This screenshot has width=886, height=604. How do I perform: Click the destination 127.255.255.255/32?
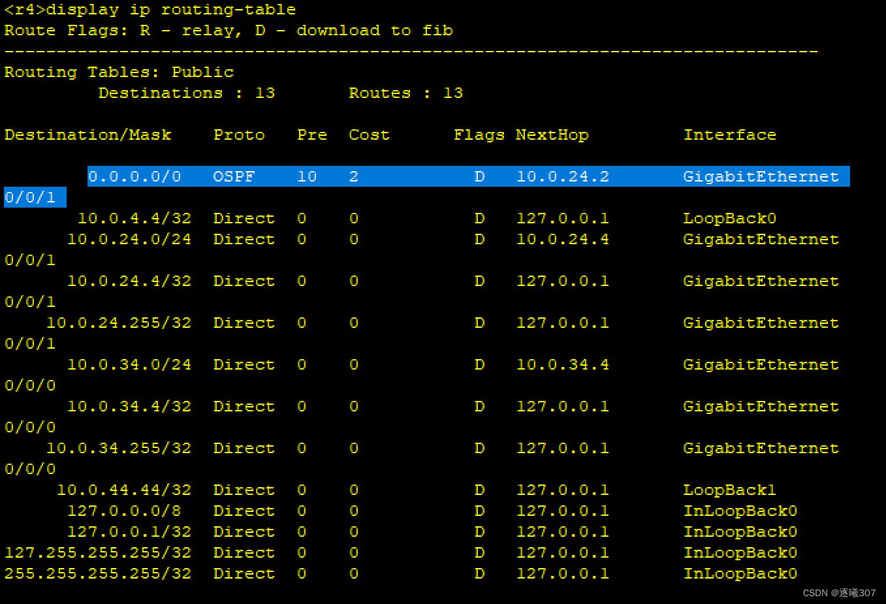(x=98, y=553)
